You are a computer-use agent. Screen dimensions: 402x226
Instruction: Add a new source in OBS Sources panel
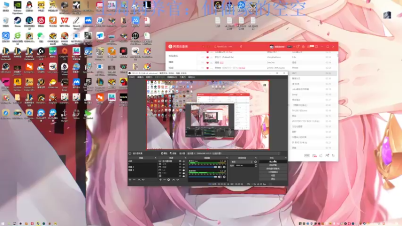click(160, 180)
